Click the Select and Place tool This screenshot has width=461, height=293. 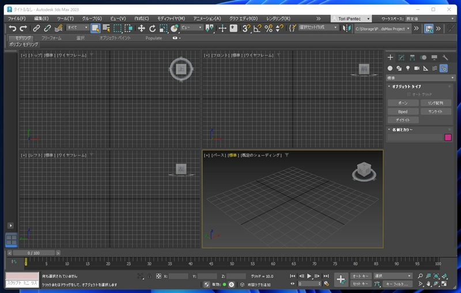click(x=175, y=28)
